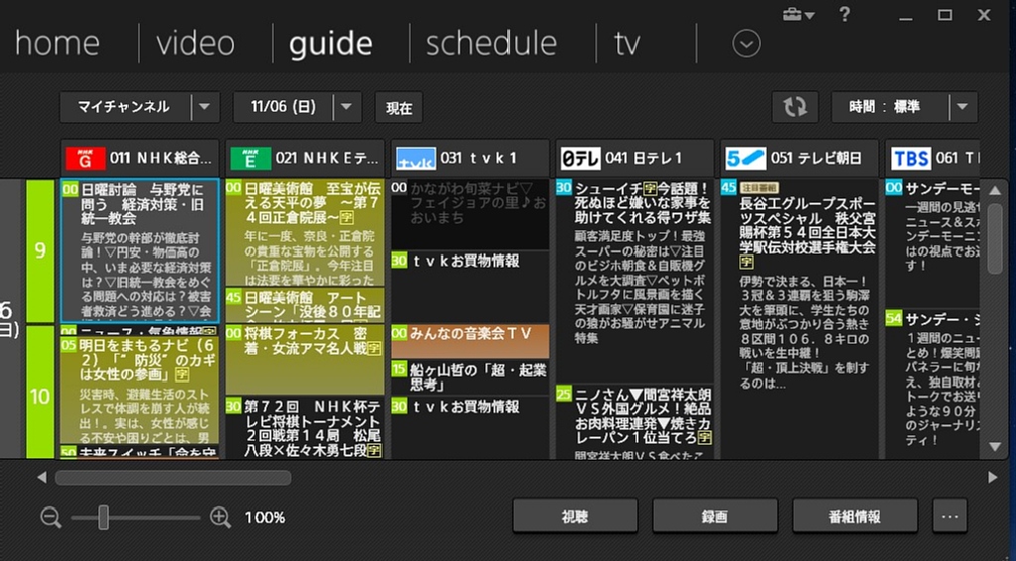Click 番組情報 program info button
The image size is (1016, 561).
point(854,515)
